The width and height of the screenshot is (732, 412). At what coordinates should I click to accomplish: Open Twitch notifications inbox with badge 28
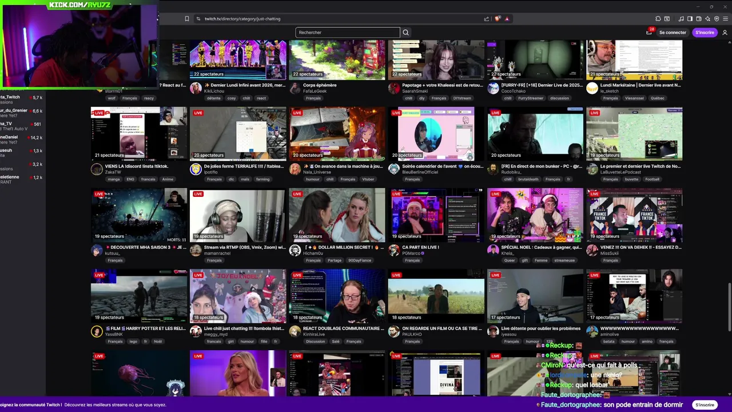[649, 32]
